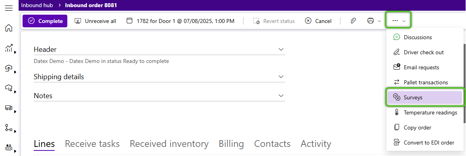Click the Unreceive all button
This screenshot has height=156, width=466.
[x=95, y=21]
